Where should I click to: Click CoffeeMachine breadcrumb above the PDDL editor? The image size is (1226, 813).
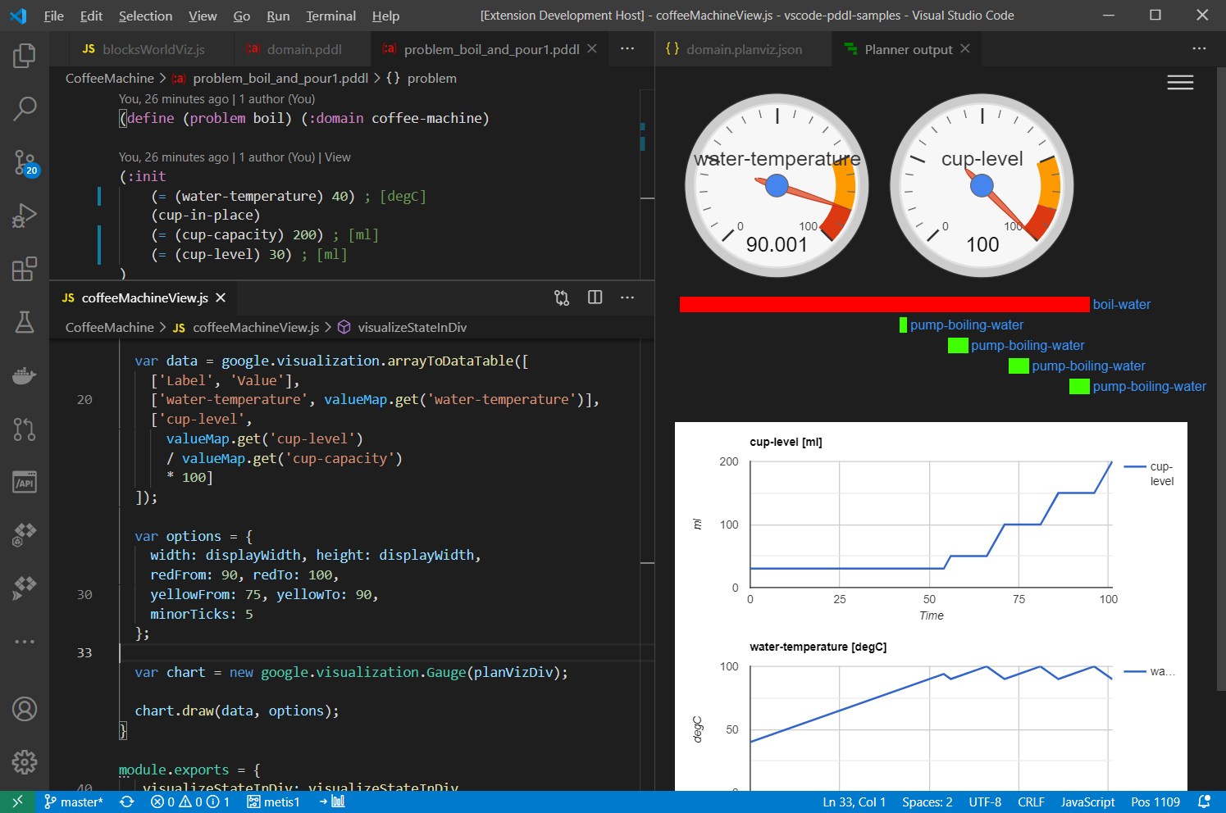tap(110, 78)
